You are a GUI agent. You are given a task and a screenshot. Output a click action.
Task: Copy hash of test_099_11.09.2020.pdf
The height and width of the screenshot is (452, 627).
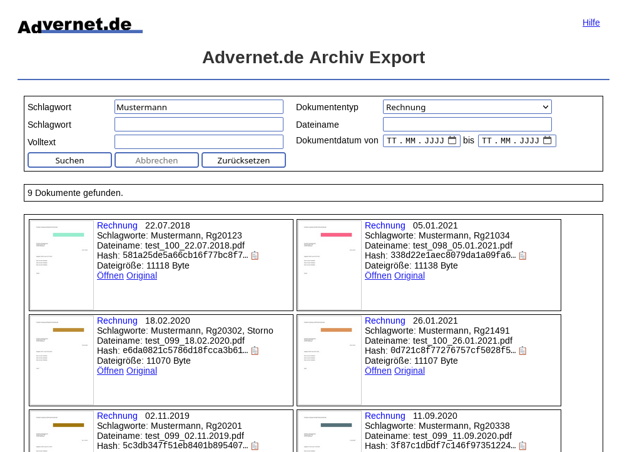(522, 446)
